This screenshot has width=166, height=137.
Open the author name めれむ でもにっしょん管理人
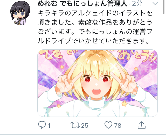(82, 4)
